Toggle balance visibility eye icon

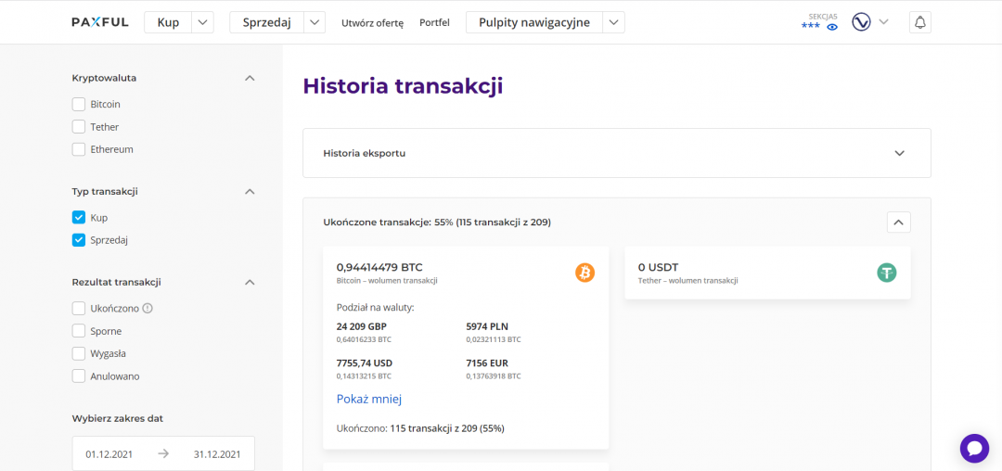coord(832,27)
